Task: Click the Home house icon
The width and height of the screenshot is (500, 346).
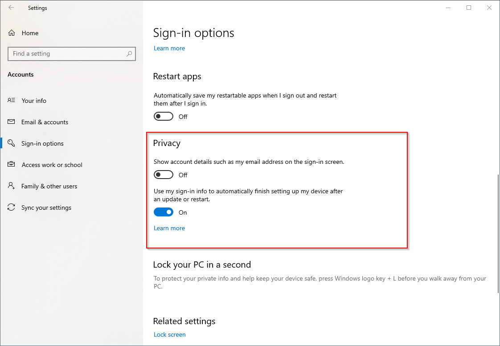Action: (x=12, y=33)
